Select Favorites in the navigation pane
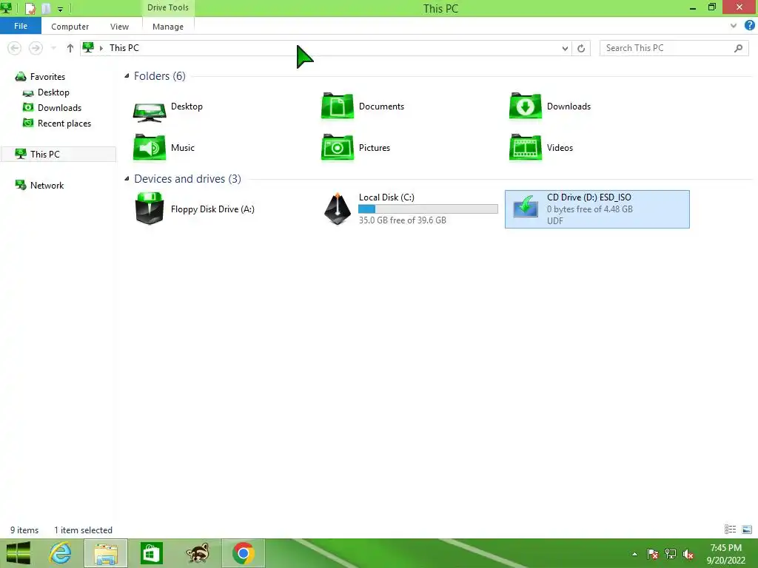Viewport: 758px width, 568px height. tap(47, 77)
